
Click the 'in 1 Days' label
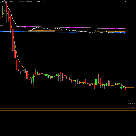point(131,107)
